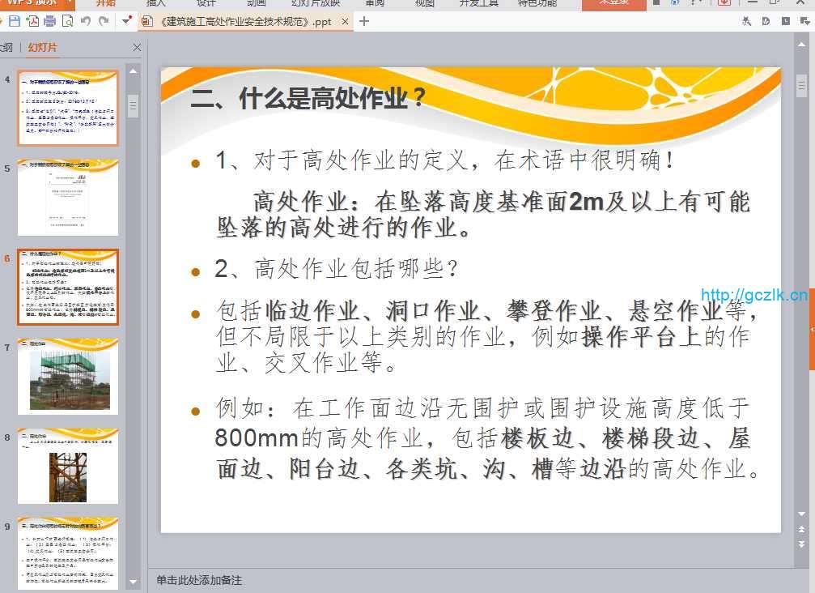Select slide 7 thumbnail with scaffolding photo
The image size is (815, 593).
[68, 376]
